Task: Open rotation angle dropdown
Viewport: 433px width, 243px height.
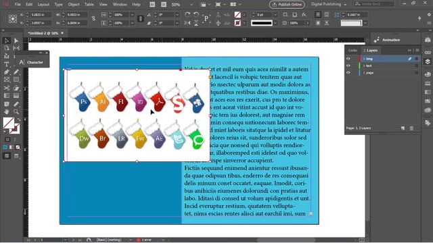Action: coord(177,14)
